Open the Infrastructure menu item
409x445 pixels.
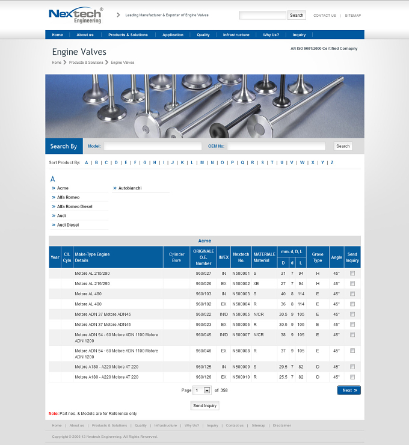click(x=236, y=35)
